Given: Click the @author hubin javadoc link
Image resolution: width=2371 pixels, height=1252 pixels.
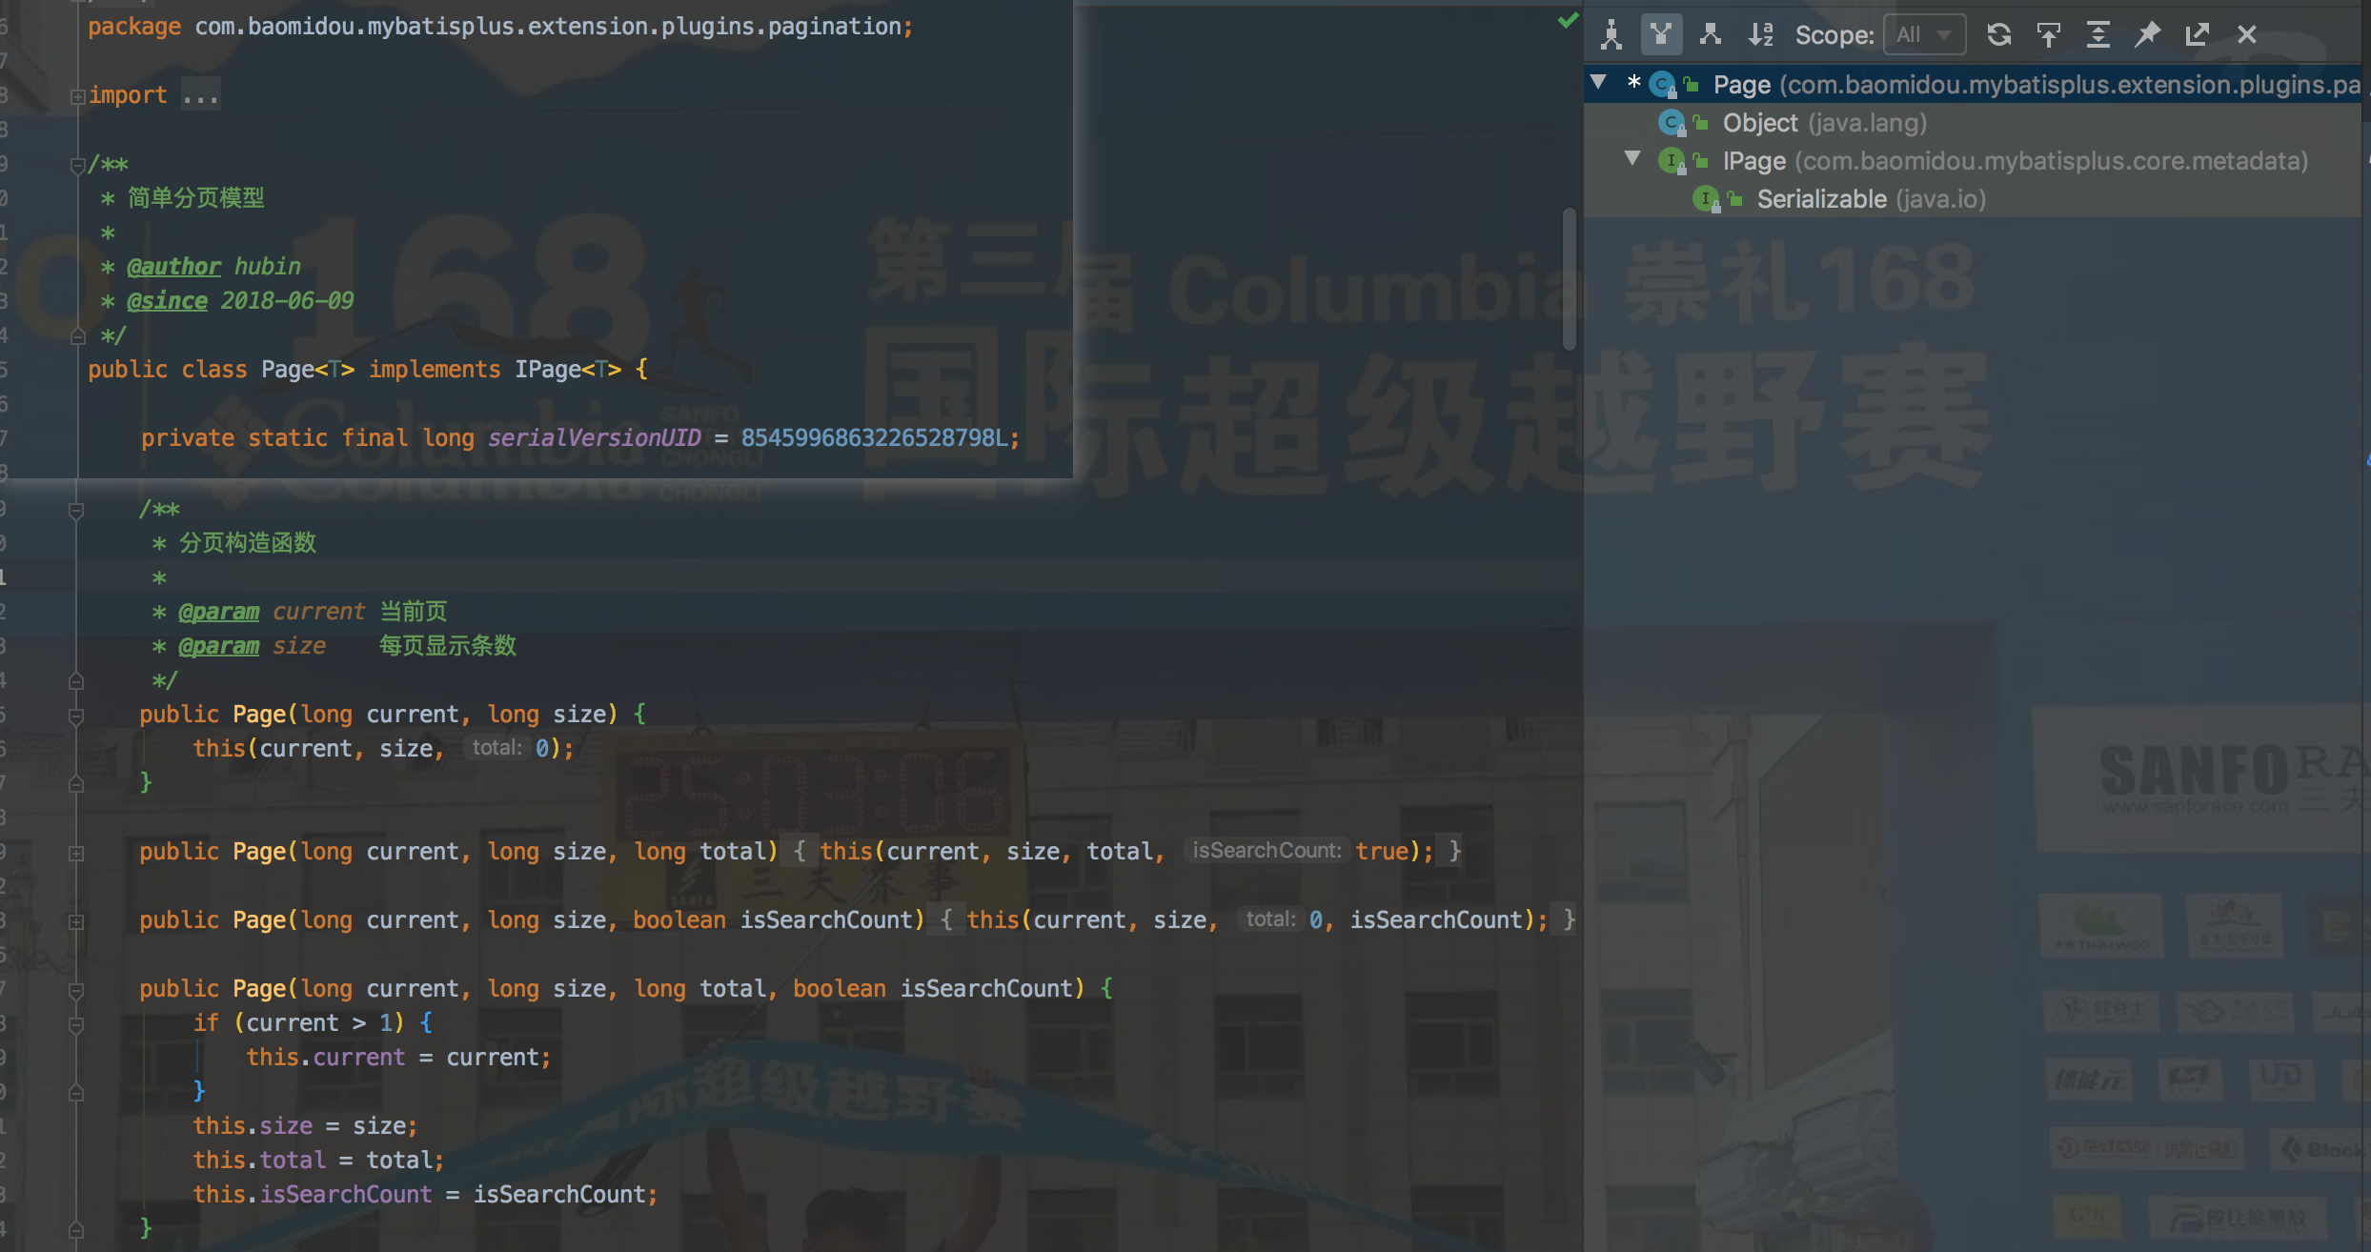Looking at the screenshot, I should pyautogui.click(x=172, y=266).
